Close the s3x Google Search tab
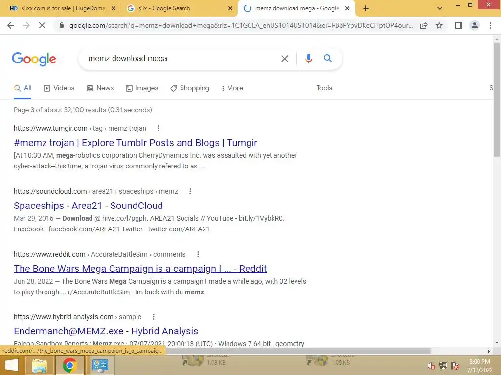This screenshot has height=375, width=501. pyautogui.click(x=230, y=9)
